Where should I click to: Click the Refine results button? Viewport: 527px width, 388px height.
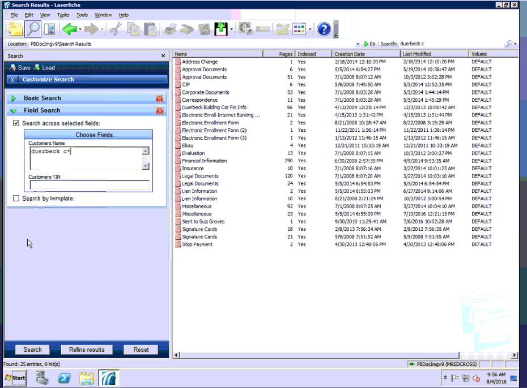pos(87,350)
